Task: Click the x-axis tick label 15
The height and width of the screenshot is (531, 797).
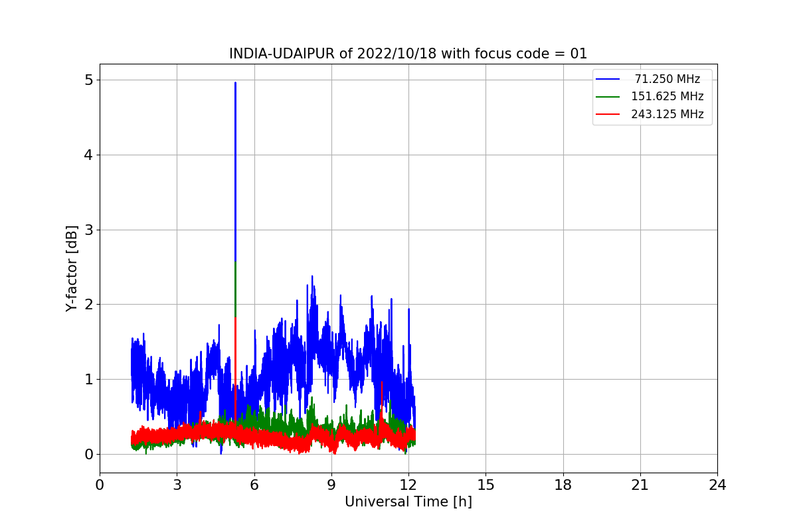Action: point(486,485)
